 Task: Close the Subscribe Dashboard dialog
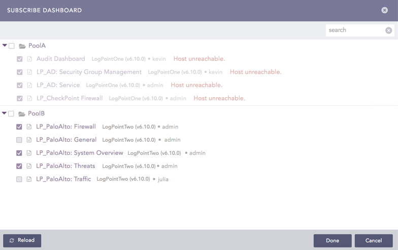coord(385,10)
